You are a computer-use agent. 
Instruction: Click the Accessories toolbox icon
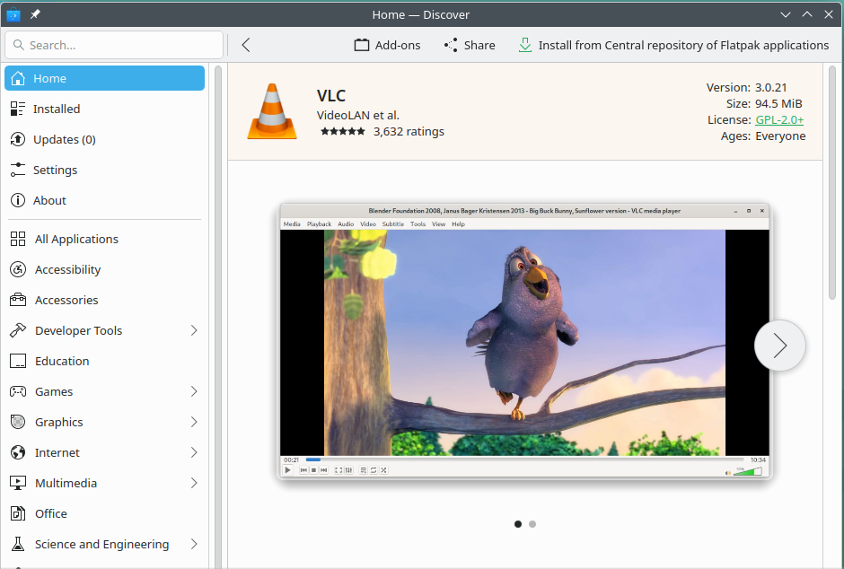[18, 300]
